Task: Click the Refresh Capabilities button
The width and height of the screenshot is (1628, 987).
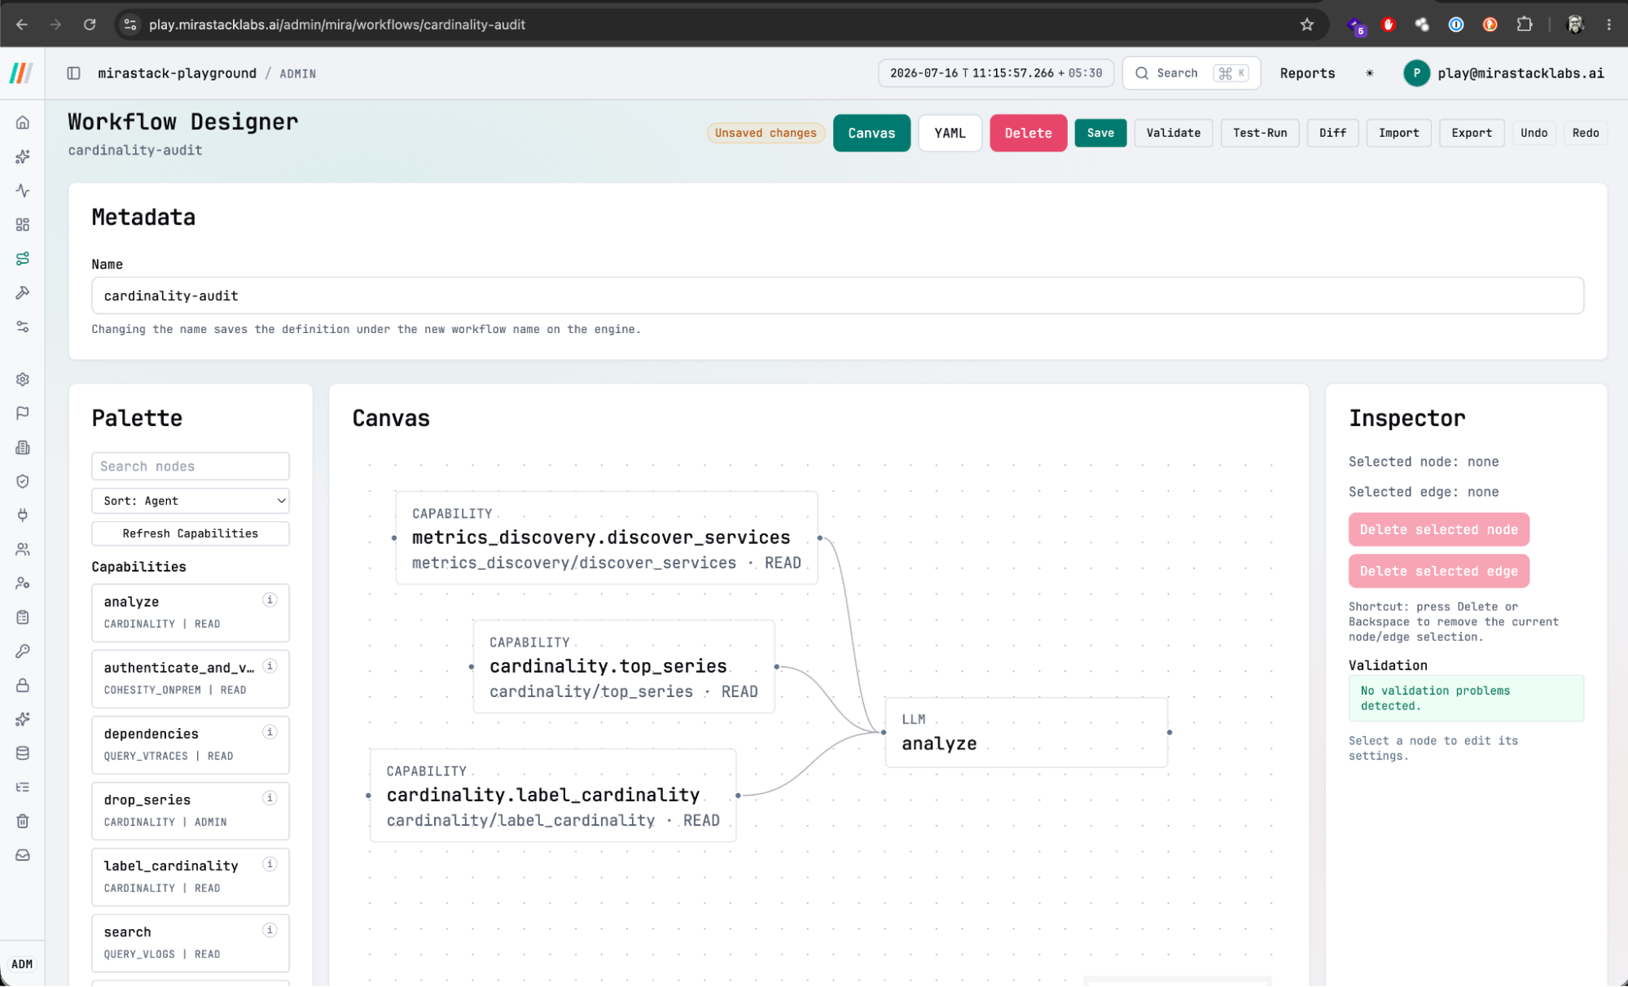Action: point(191,533)
